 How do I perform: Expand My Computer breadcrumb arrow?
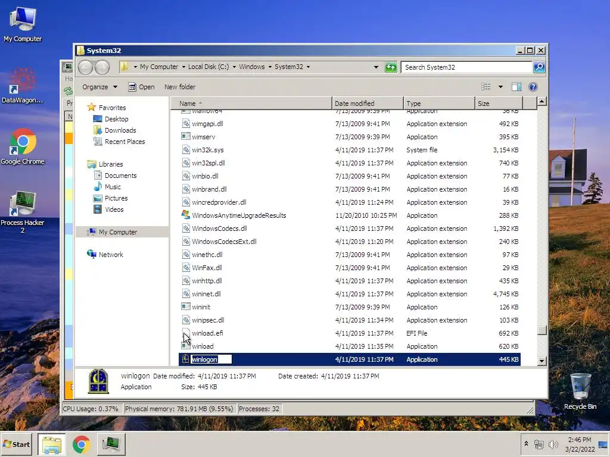coord(183,67)
